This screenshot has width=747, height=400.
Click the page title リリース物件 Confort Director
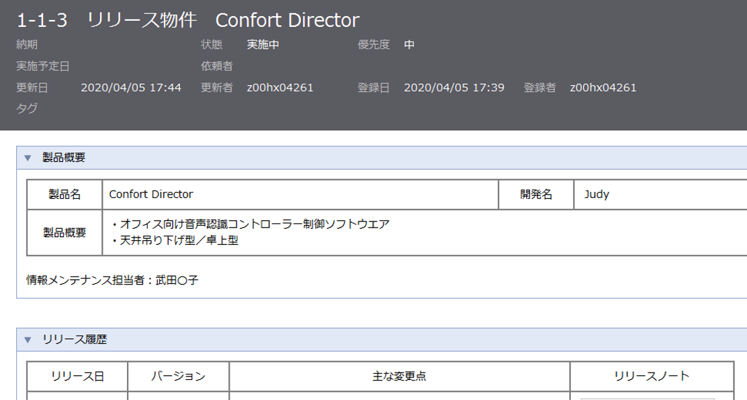tap(188, 21)
